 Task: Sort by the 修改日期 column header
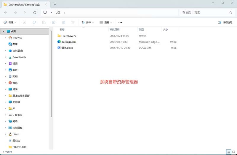coord(115,29)
